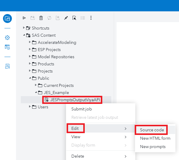Click the new file toolbar icon

[x=58, y=18]
